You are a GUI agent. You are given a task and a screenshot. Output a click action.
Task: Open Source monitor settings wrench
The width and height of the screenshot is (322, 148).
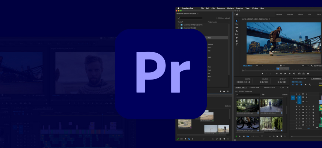(x=312, y=66)
